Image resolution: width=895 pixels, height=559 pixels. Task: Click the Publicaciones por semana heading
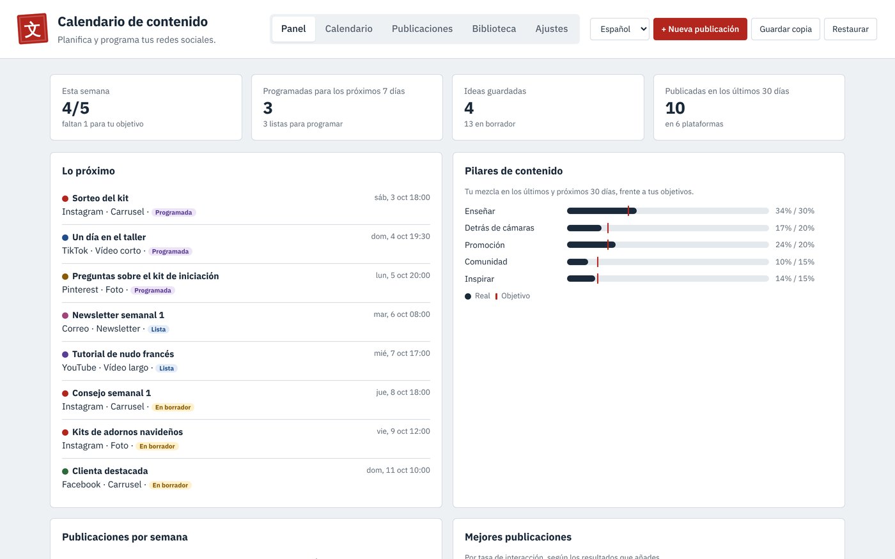pos(125,537)
